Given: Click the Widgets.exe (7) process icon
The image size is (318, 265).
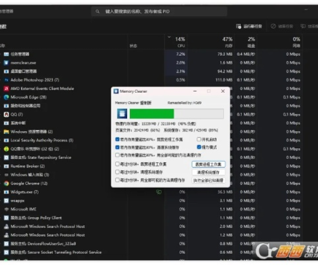Looking at the screenshot, I should click(6, 192).
